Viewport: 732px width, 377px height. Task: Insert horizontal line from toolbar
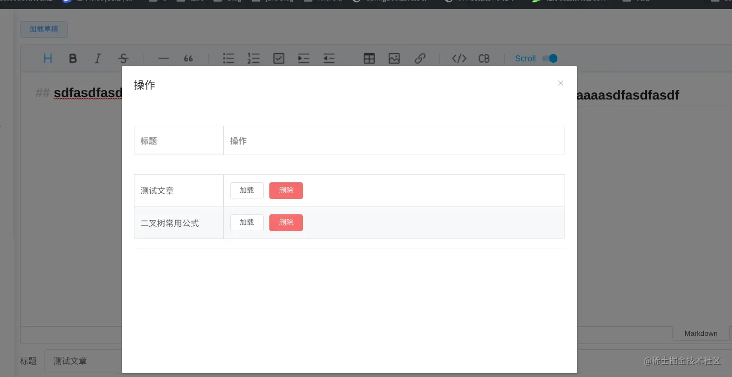[164, 58]
